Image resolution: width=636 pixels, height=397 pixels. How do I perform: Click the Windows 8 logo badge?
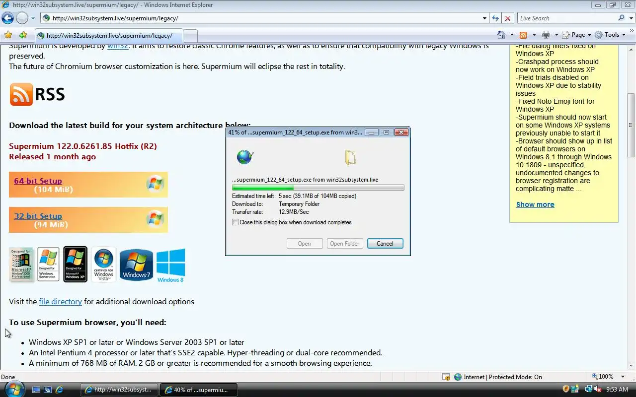pos(170,265)
